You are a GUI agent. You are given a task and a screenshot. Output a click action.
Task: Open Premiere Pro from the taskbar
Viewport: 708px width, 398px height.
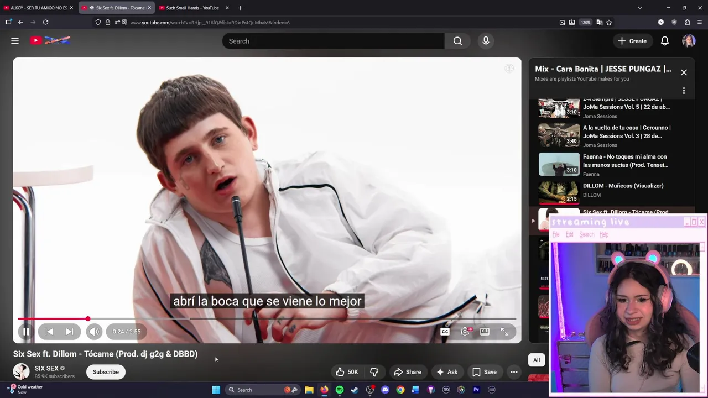pyautogui.click(x=476, y=390)
